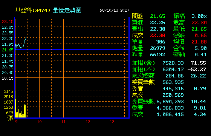This screenshot has width=211, height=136.
Task: Click the hour 11 time axis label
Action: click(x=63, y=122)
